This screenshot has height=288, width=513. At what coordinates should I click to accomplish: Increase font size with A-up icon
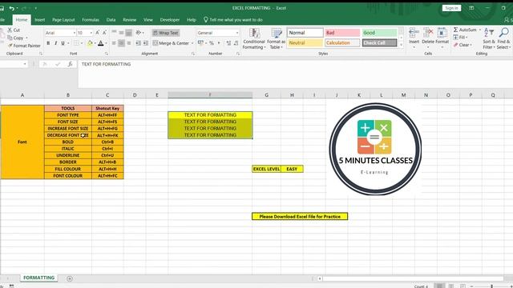pos(97,33)
